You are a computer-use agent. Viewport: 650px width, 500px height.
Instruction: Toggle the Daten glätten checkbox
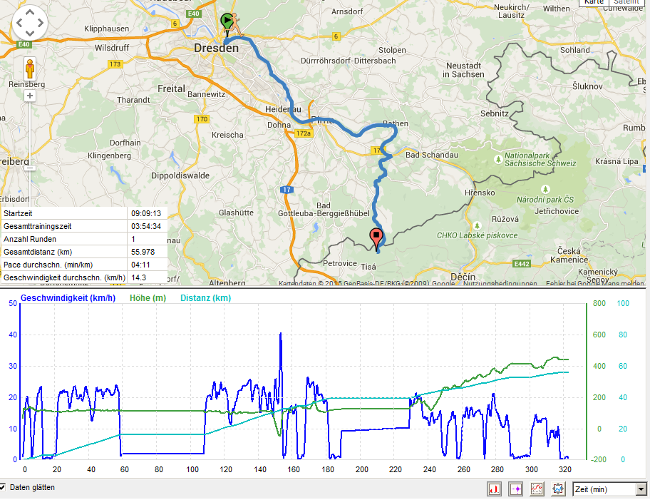[2, 487]
